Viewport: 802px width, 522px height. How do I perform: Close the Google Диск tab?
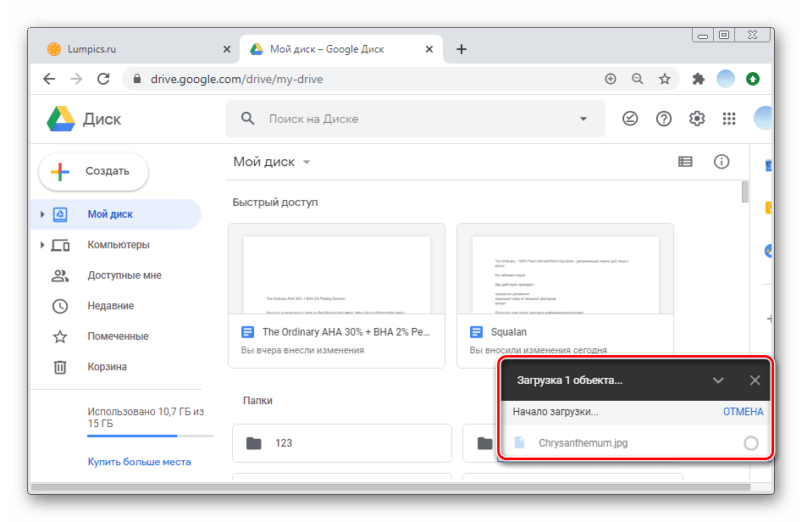coord(429,49)
